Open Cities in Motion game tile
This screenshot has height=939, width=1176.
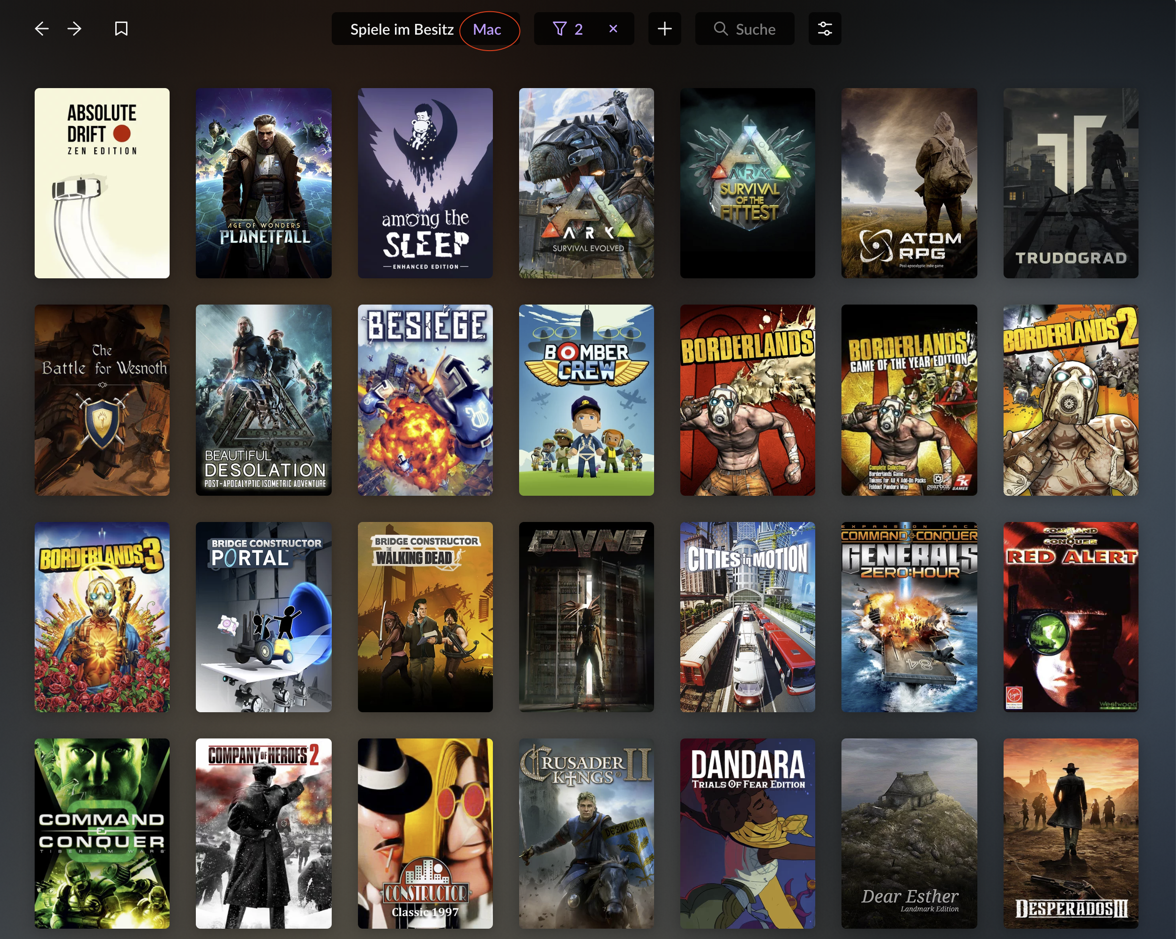[747, 617]
